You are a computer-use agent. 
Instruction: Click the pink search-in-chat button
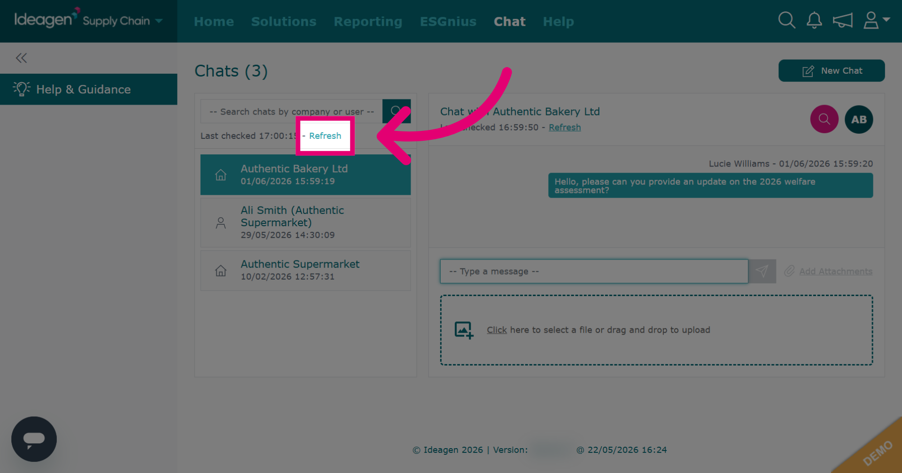pyautogui.click(x=824, y=119)
